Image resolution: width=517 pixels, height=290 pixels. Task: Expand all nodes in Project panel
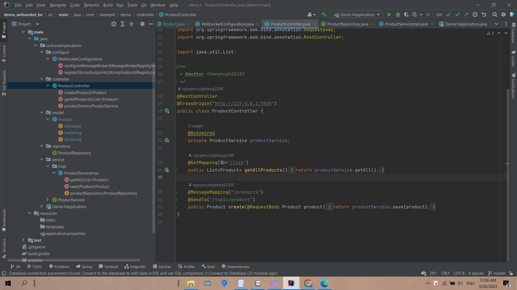coord(123,24)
